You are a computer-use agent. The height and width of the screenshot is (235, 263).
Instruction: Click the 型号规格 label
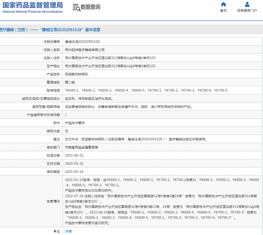pos(53,90)
